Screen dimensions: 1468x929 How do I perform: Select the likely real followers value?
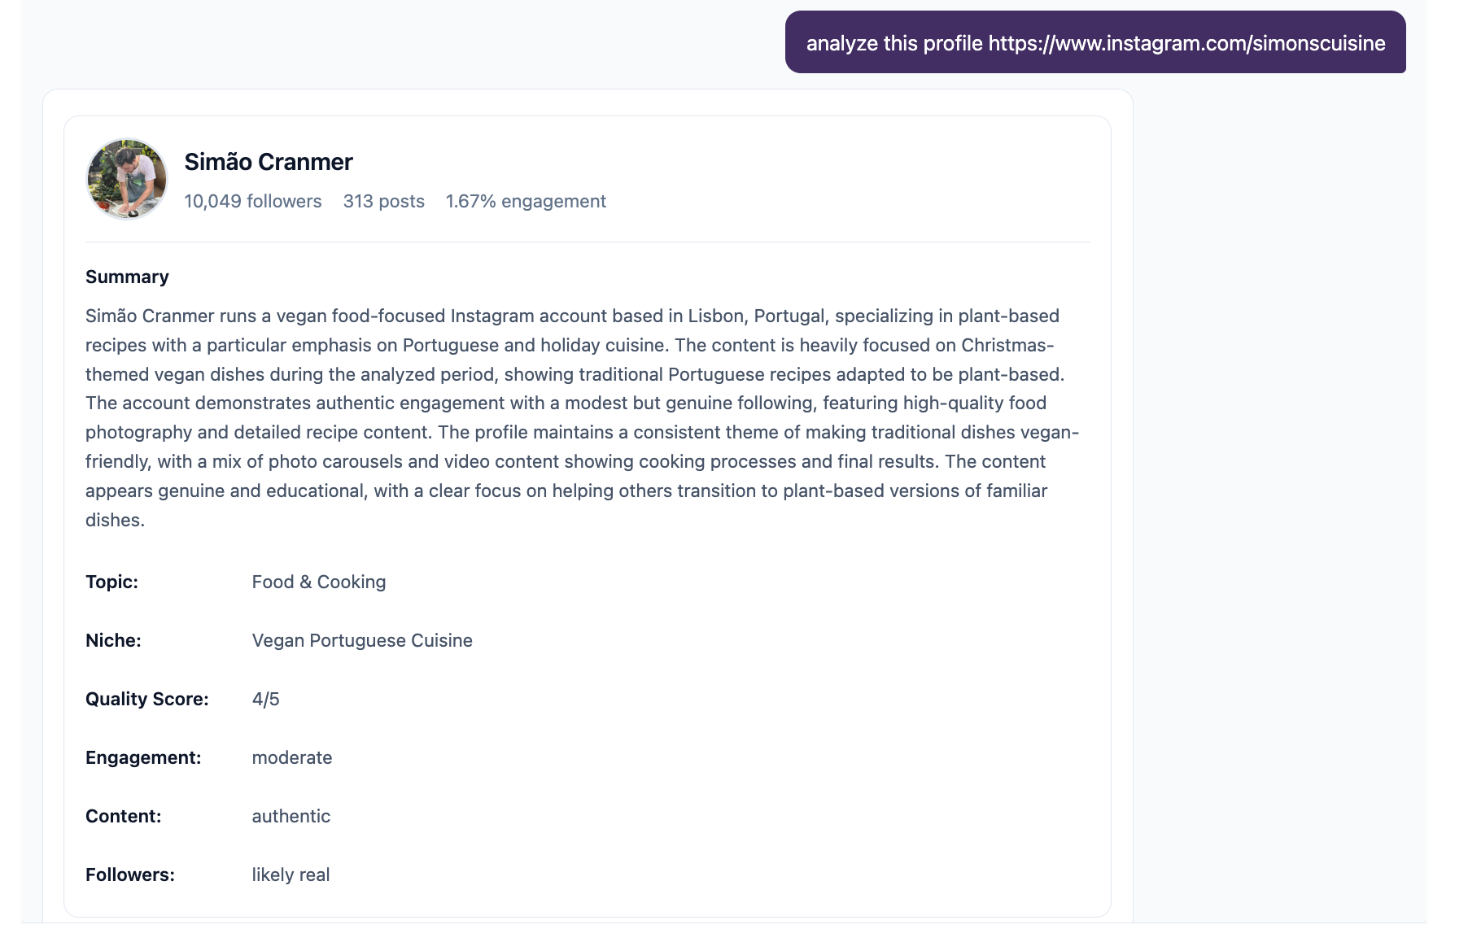pos(291,874)
